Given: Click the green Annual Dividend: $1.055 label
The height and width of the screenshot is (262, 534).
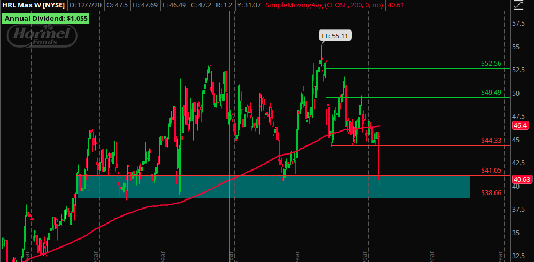Looking at the screenshot, I should click(45, 18).
